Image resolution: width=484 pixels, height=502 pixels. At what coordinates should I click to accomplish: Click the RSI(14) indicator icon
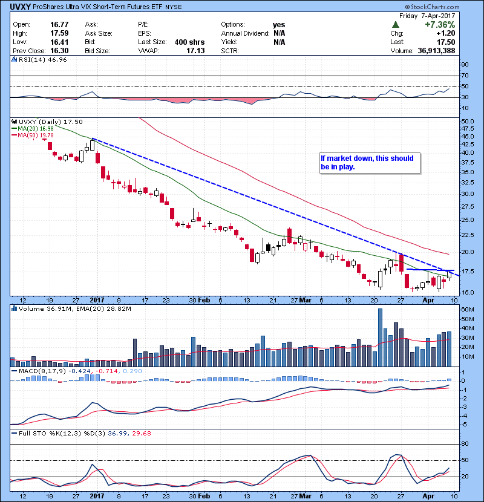(x=14, y=59)
